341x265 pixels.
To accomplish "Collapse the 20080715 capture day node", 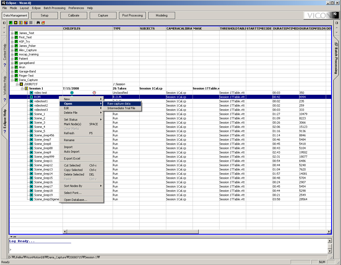I will 17,84.
